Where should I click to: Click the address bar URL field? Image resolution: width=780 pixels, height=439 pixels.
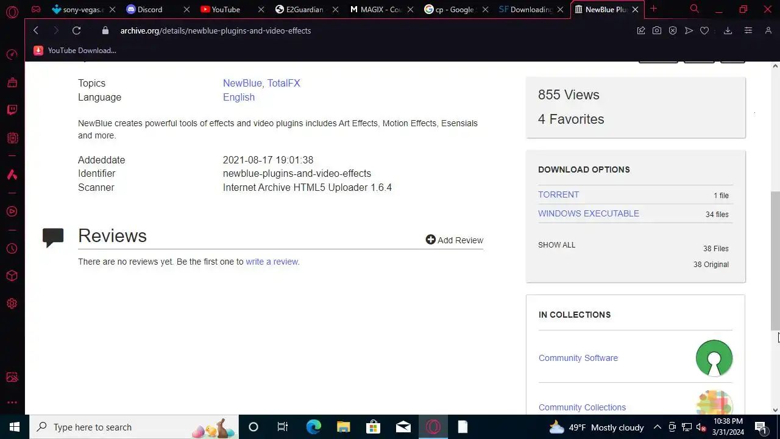point(366,30)
